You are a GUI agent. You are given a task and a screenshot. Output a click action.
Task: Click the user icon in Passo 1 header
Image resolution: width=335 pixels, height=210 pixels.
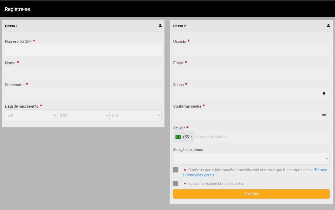(x=160, y=26)
